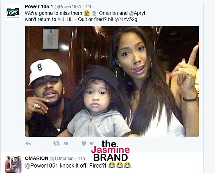Click the @1Omarion handle in the reply header
This screenshot has width=215, height=173.
pos(62,158)
